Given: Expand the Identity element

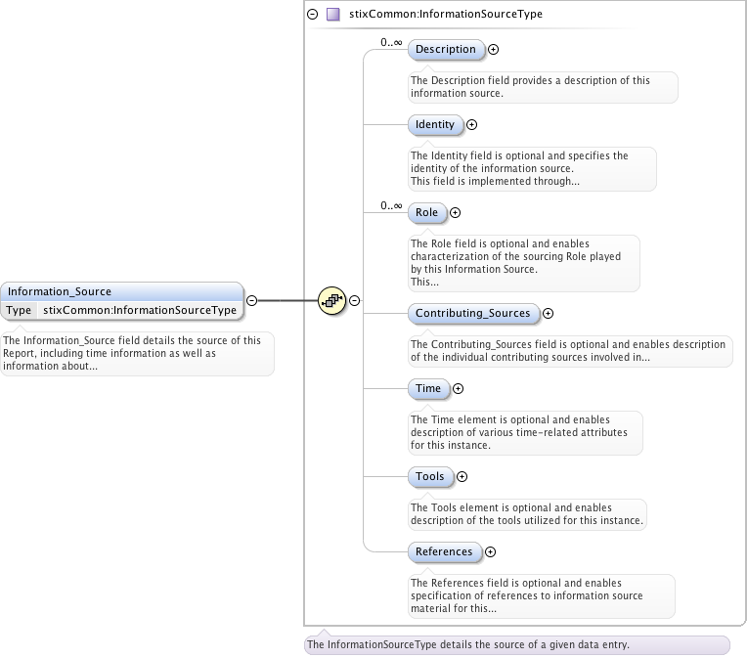Looking at the screenshot, I should point(471,124).
